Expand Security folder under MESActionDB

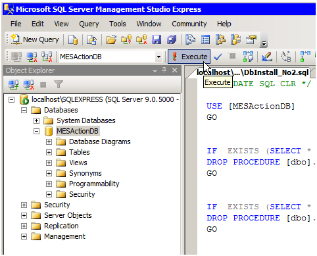coord(49,194)
